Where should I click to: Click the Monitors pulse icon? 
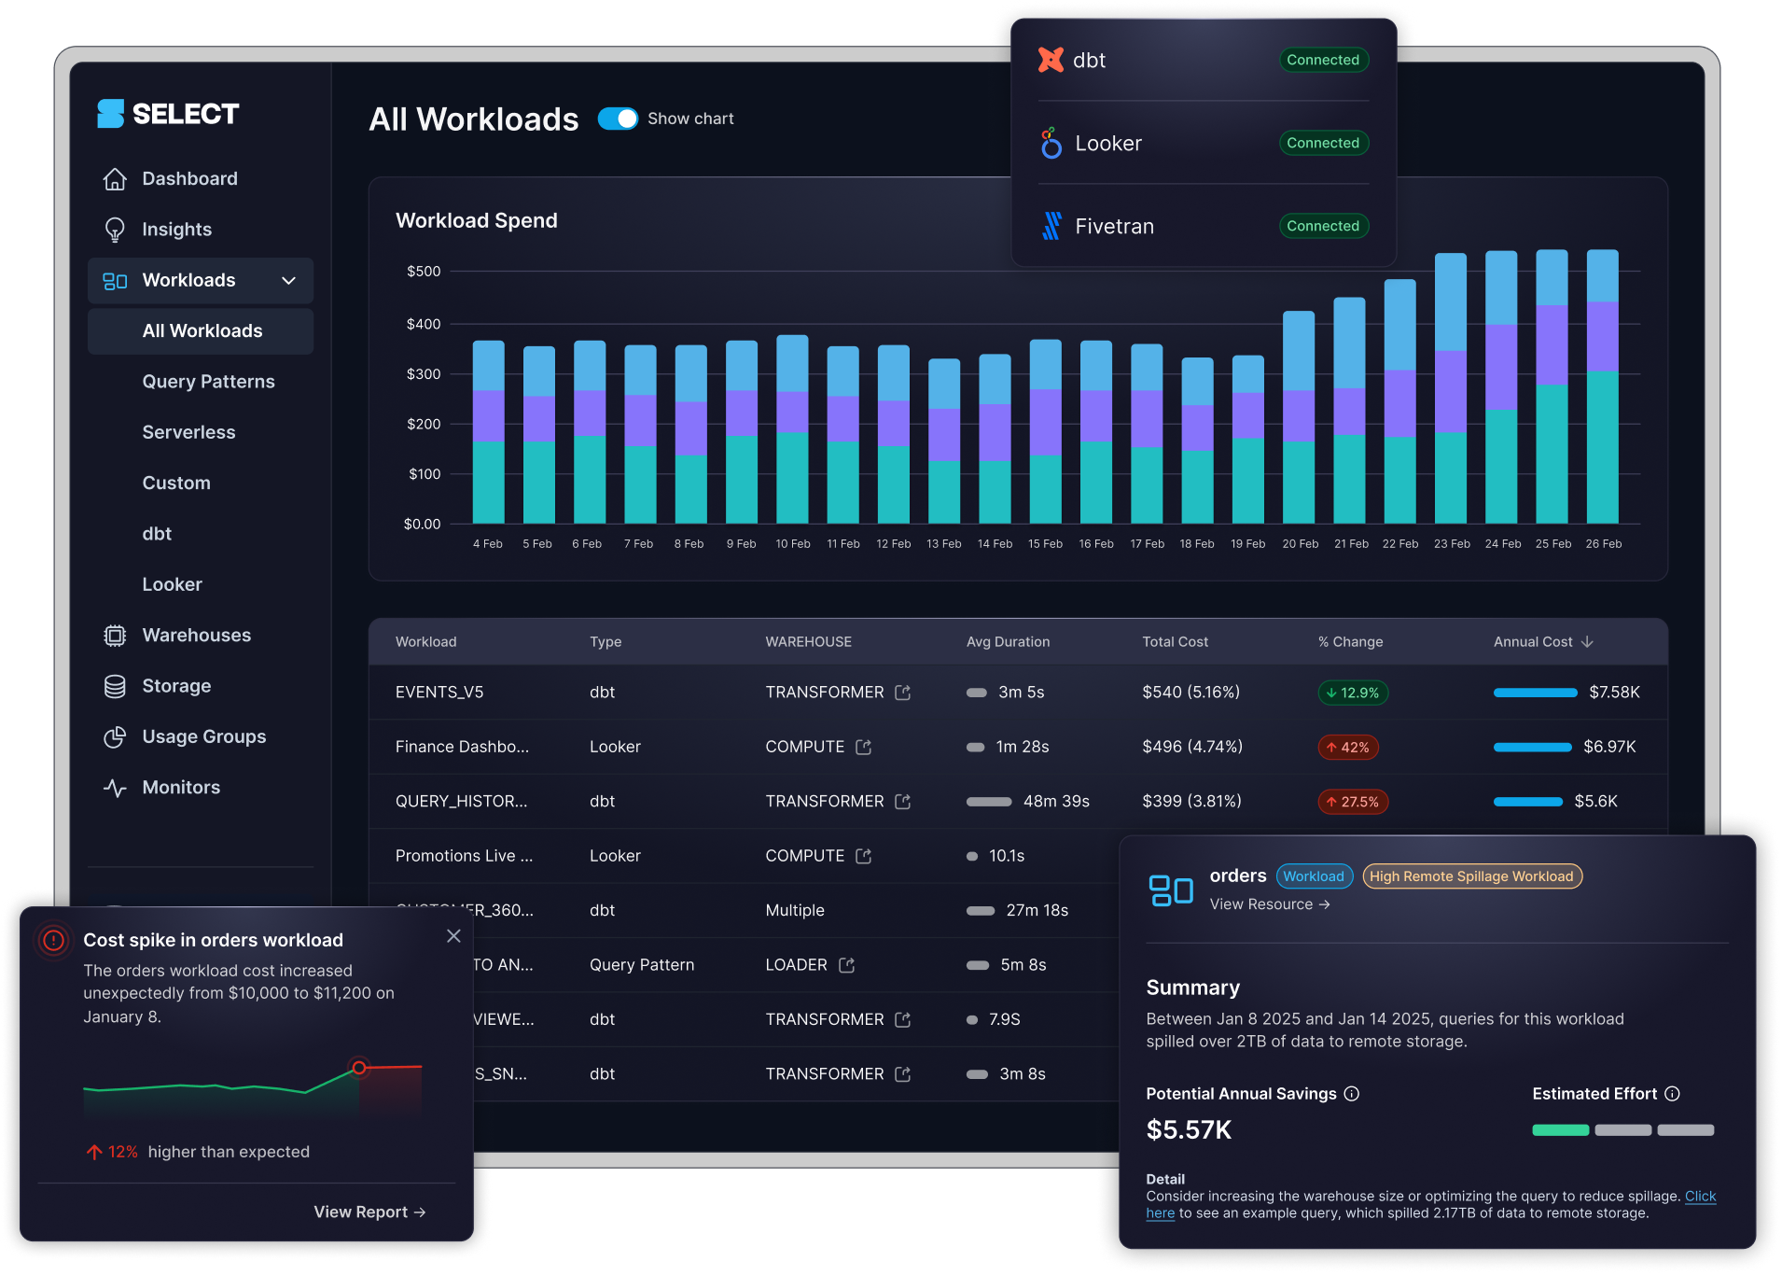[x=115, y=788]
